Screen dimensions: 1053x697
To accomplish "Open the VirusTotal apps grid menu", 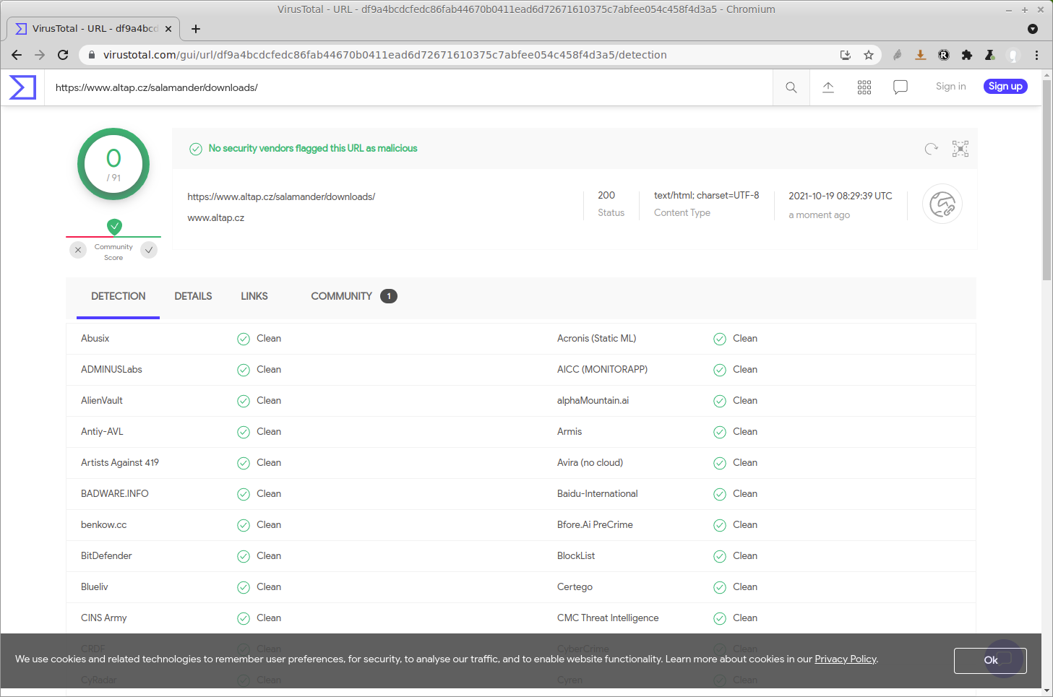I will 864,87.
